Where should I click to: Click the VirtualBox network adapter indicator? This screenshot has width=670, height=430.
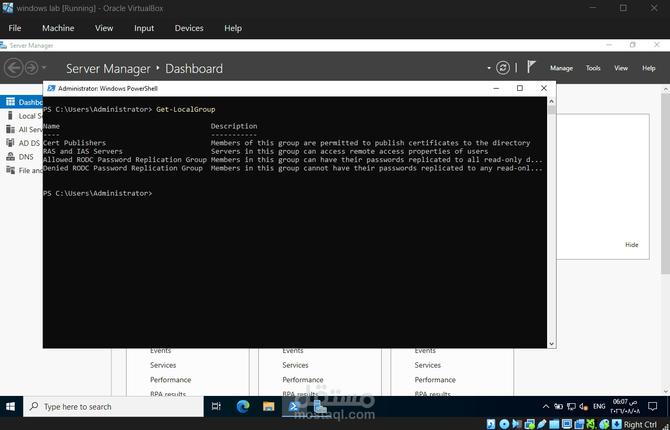click(530, 424)
